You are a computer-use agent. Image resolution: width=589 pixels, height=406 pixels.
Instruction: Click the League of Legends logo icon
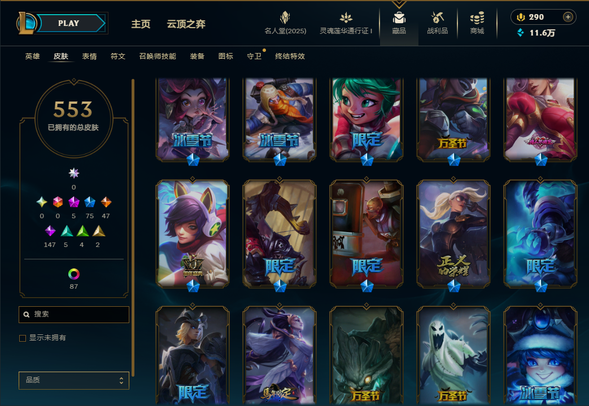(27, 23)
